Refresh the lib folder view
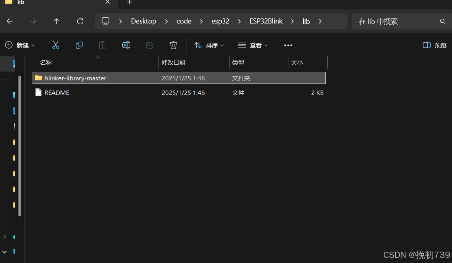This screenshot has width=452, height=263. (80, 21)
